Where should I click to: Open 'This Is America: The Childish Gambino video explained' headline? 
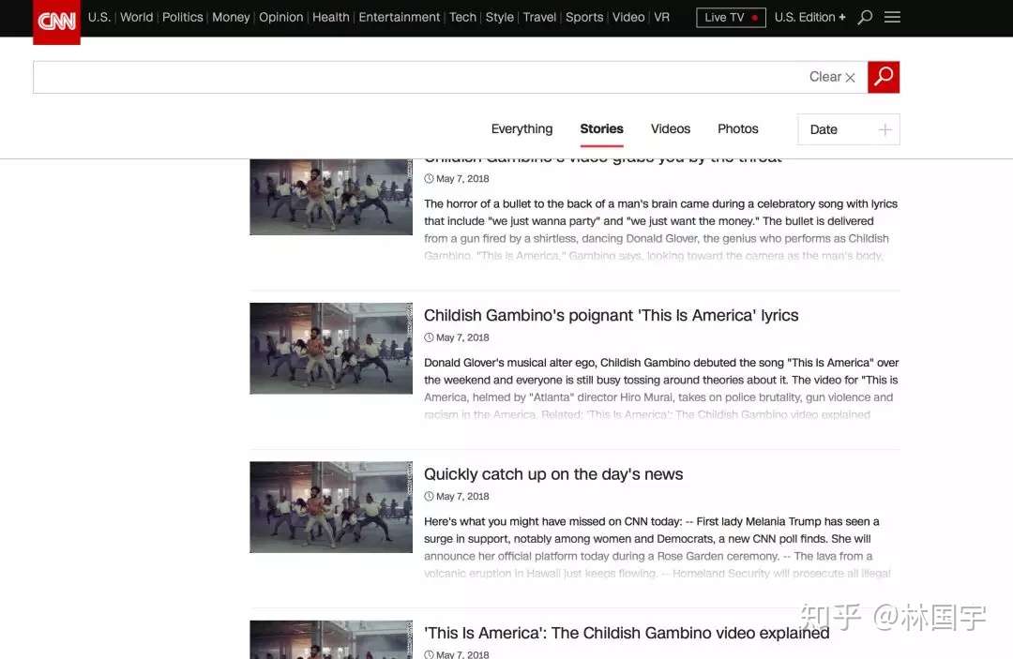coord(627,633)
